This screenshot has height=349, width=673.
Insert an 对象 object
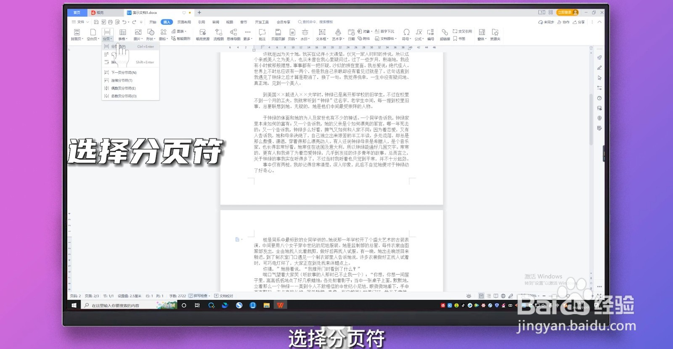point(364,31)
